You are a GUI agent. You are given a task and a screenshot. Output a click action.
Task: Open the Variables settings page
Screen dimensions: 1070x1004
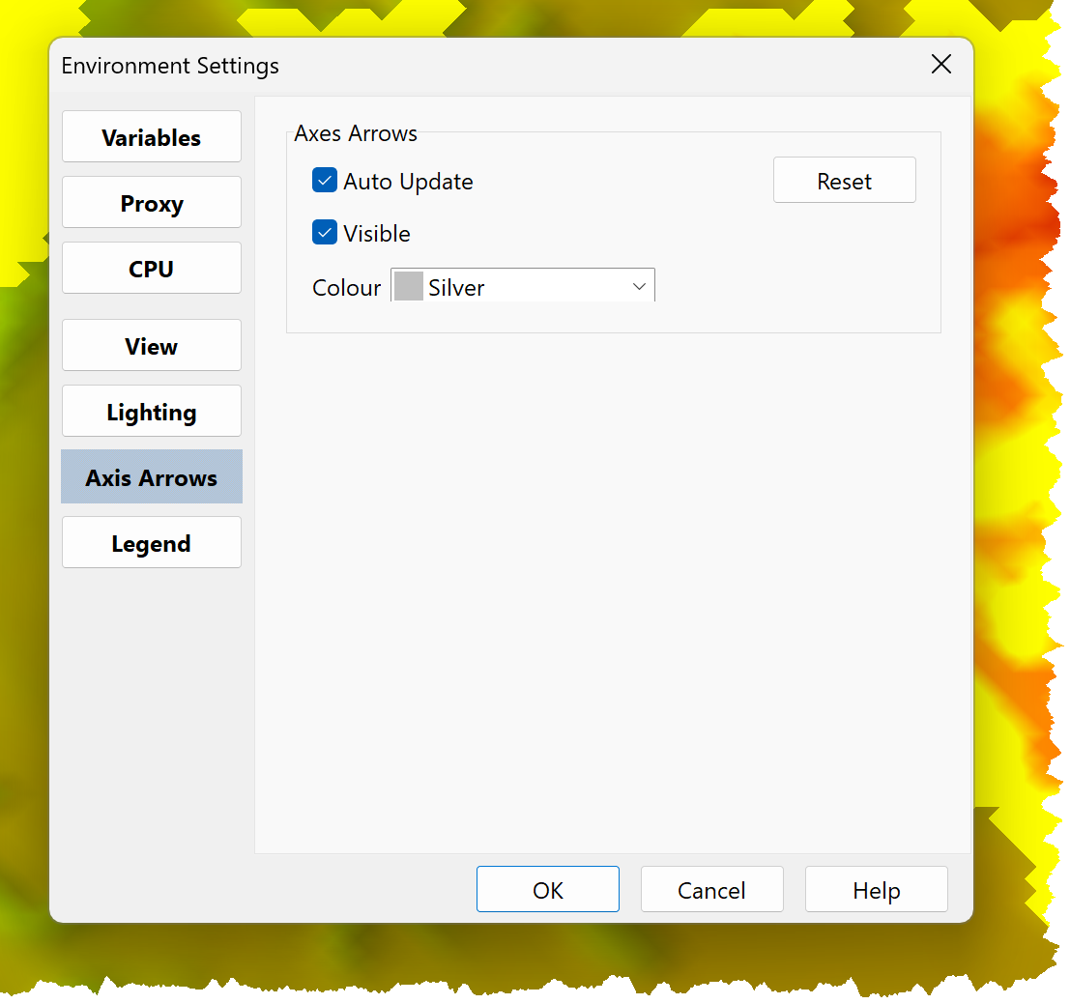(152, 136)
